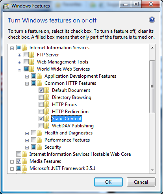Image resolution: width=163 pixels, height=194 pixels.
Task: Click the Static Content folder icon
Action: [47, 119]
